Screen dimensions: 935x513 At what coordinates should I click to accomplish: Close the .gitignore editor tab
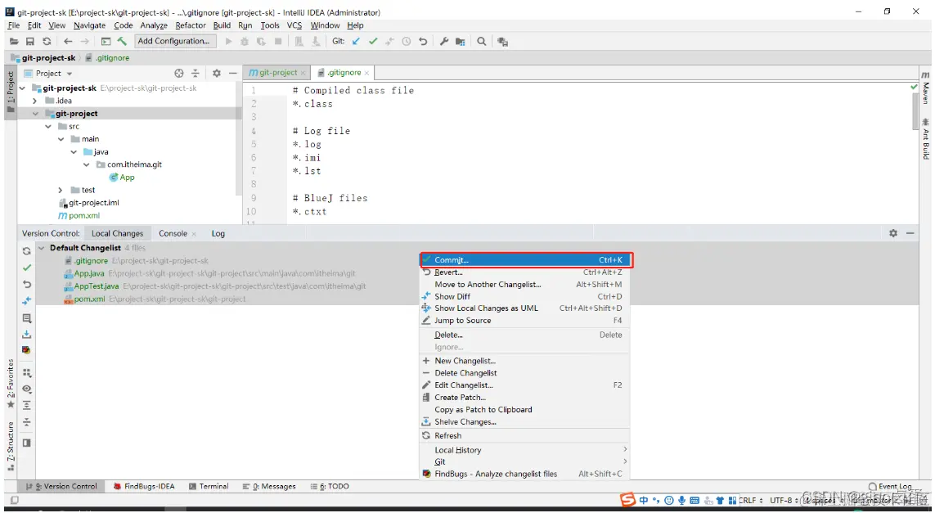pyautogui.click(x=366, y=73)
